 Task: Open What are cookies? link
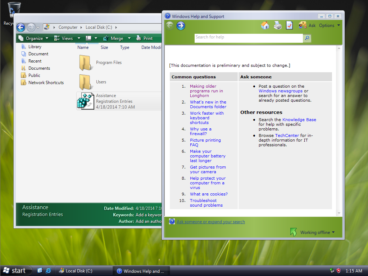209,194
